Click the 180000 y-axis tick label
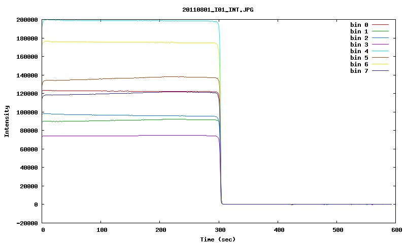Screen dimensions: 406x243 tap(27, 38)
